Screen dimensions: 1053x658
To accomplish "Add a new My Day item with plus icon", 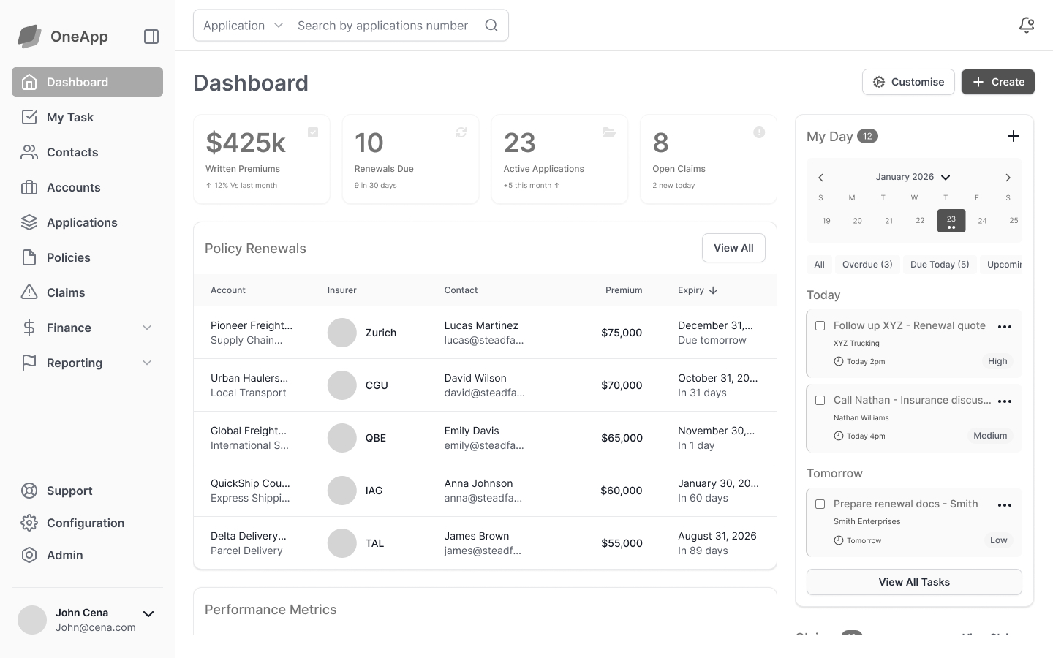I will [1014, 136].
